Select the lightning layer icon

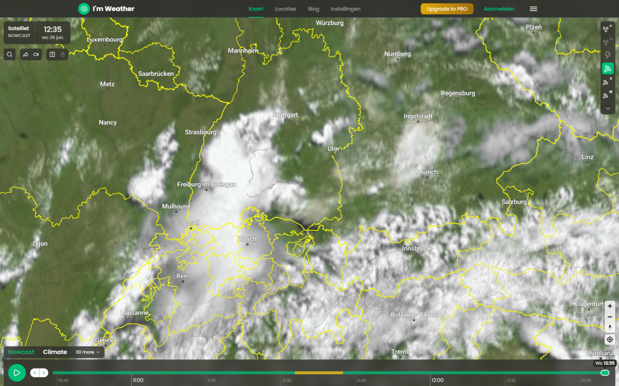(608, 55)
